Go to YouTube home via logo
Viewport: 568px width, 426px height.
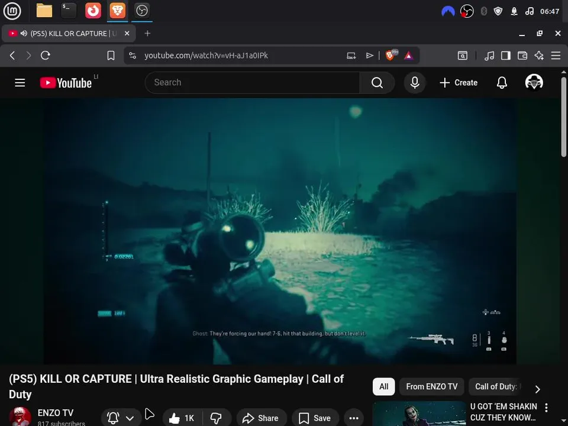click(66, 83)
